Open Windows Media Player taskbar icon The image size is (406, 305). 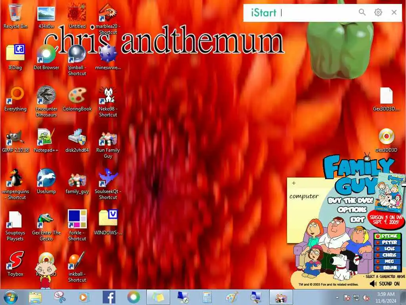pos(84,297)
